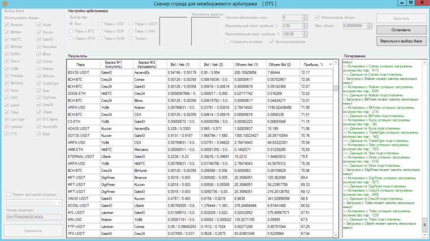The image size is (430, 241).
Task: Open the dropdown under Режим выгодной продажи
Action: coord(59,203)
